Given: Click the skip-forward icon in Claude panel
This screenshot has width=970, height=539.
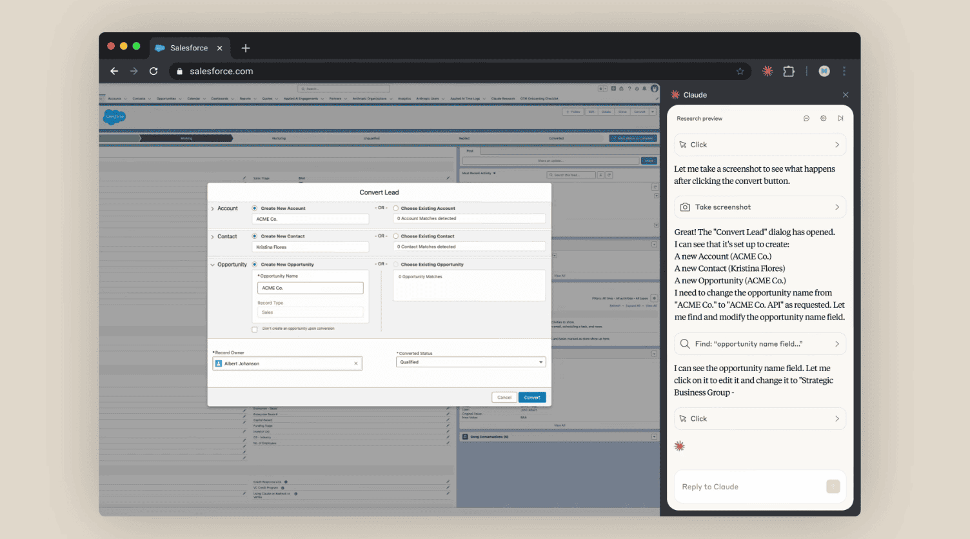Looking at the screenshot, I should click(x=840, y=118).
